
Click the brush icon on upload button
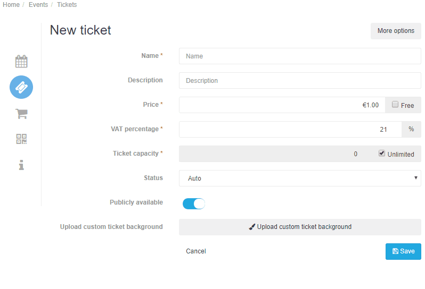coord(252,227)
